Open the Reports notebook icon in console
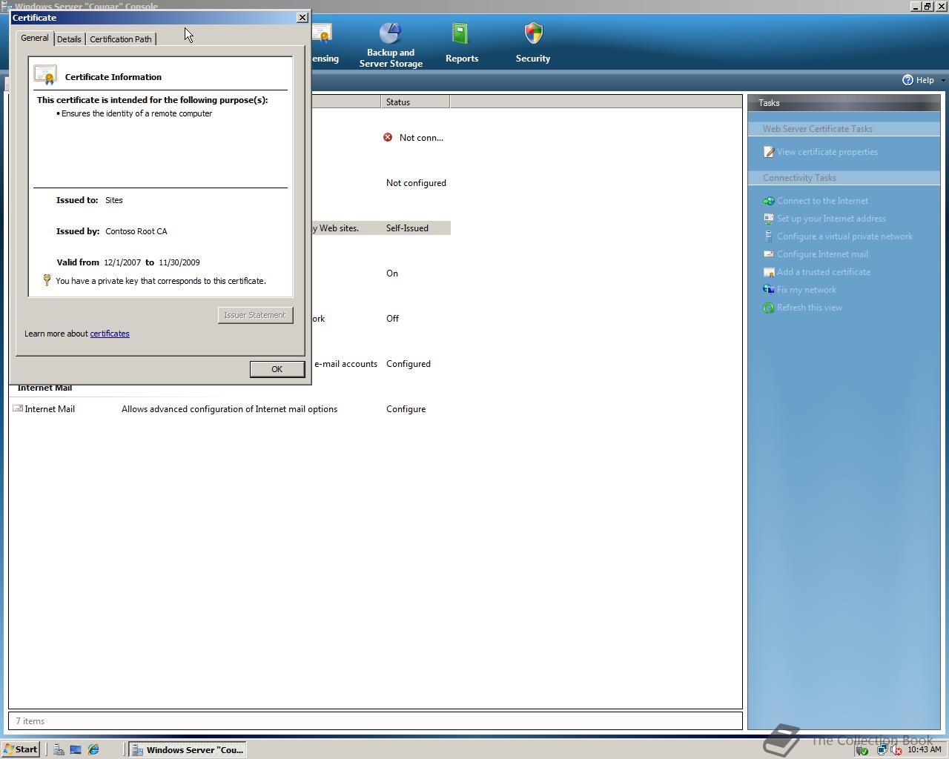The width and height of the screenshot is (949, 759). 460,33
